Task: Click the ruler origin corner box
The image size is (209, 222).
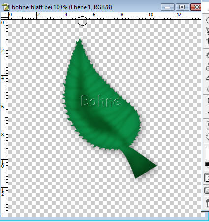Action: (x=4, y=16)
